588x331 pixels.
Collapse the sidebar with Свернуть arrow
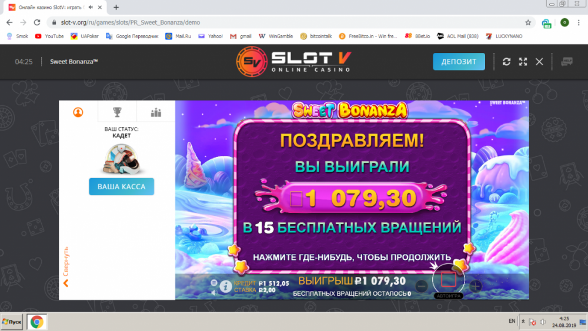pos(66,266)
